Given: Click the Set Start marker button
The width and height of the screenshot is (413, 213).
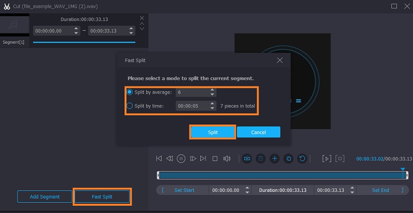Looking at the screenshot, I should pyautogui.click(x=184, y=190).
